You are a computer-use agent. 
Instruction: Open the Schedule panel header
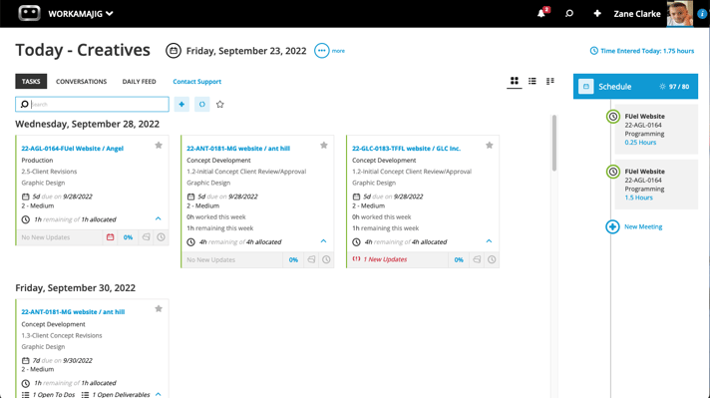coord(635,86)
